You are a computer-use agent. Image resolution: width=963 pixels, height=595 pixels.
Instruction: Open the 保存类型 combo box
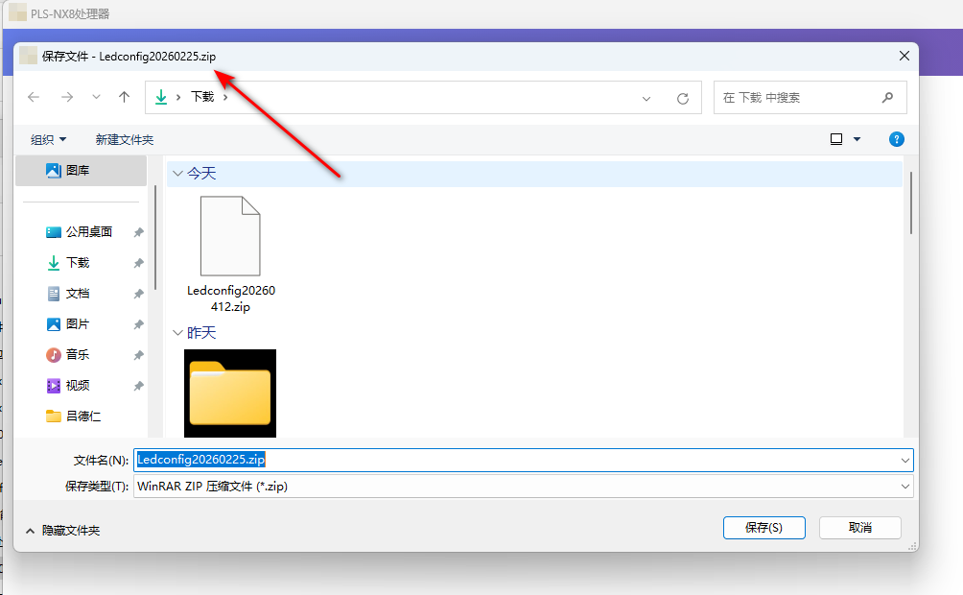pos(524,487)
